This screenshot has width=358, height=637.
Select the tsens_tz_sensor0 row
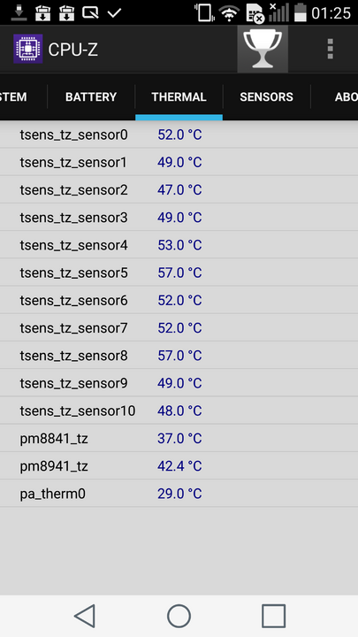pyautogui.click(x=179, y=134)
